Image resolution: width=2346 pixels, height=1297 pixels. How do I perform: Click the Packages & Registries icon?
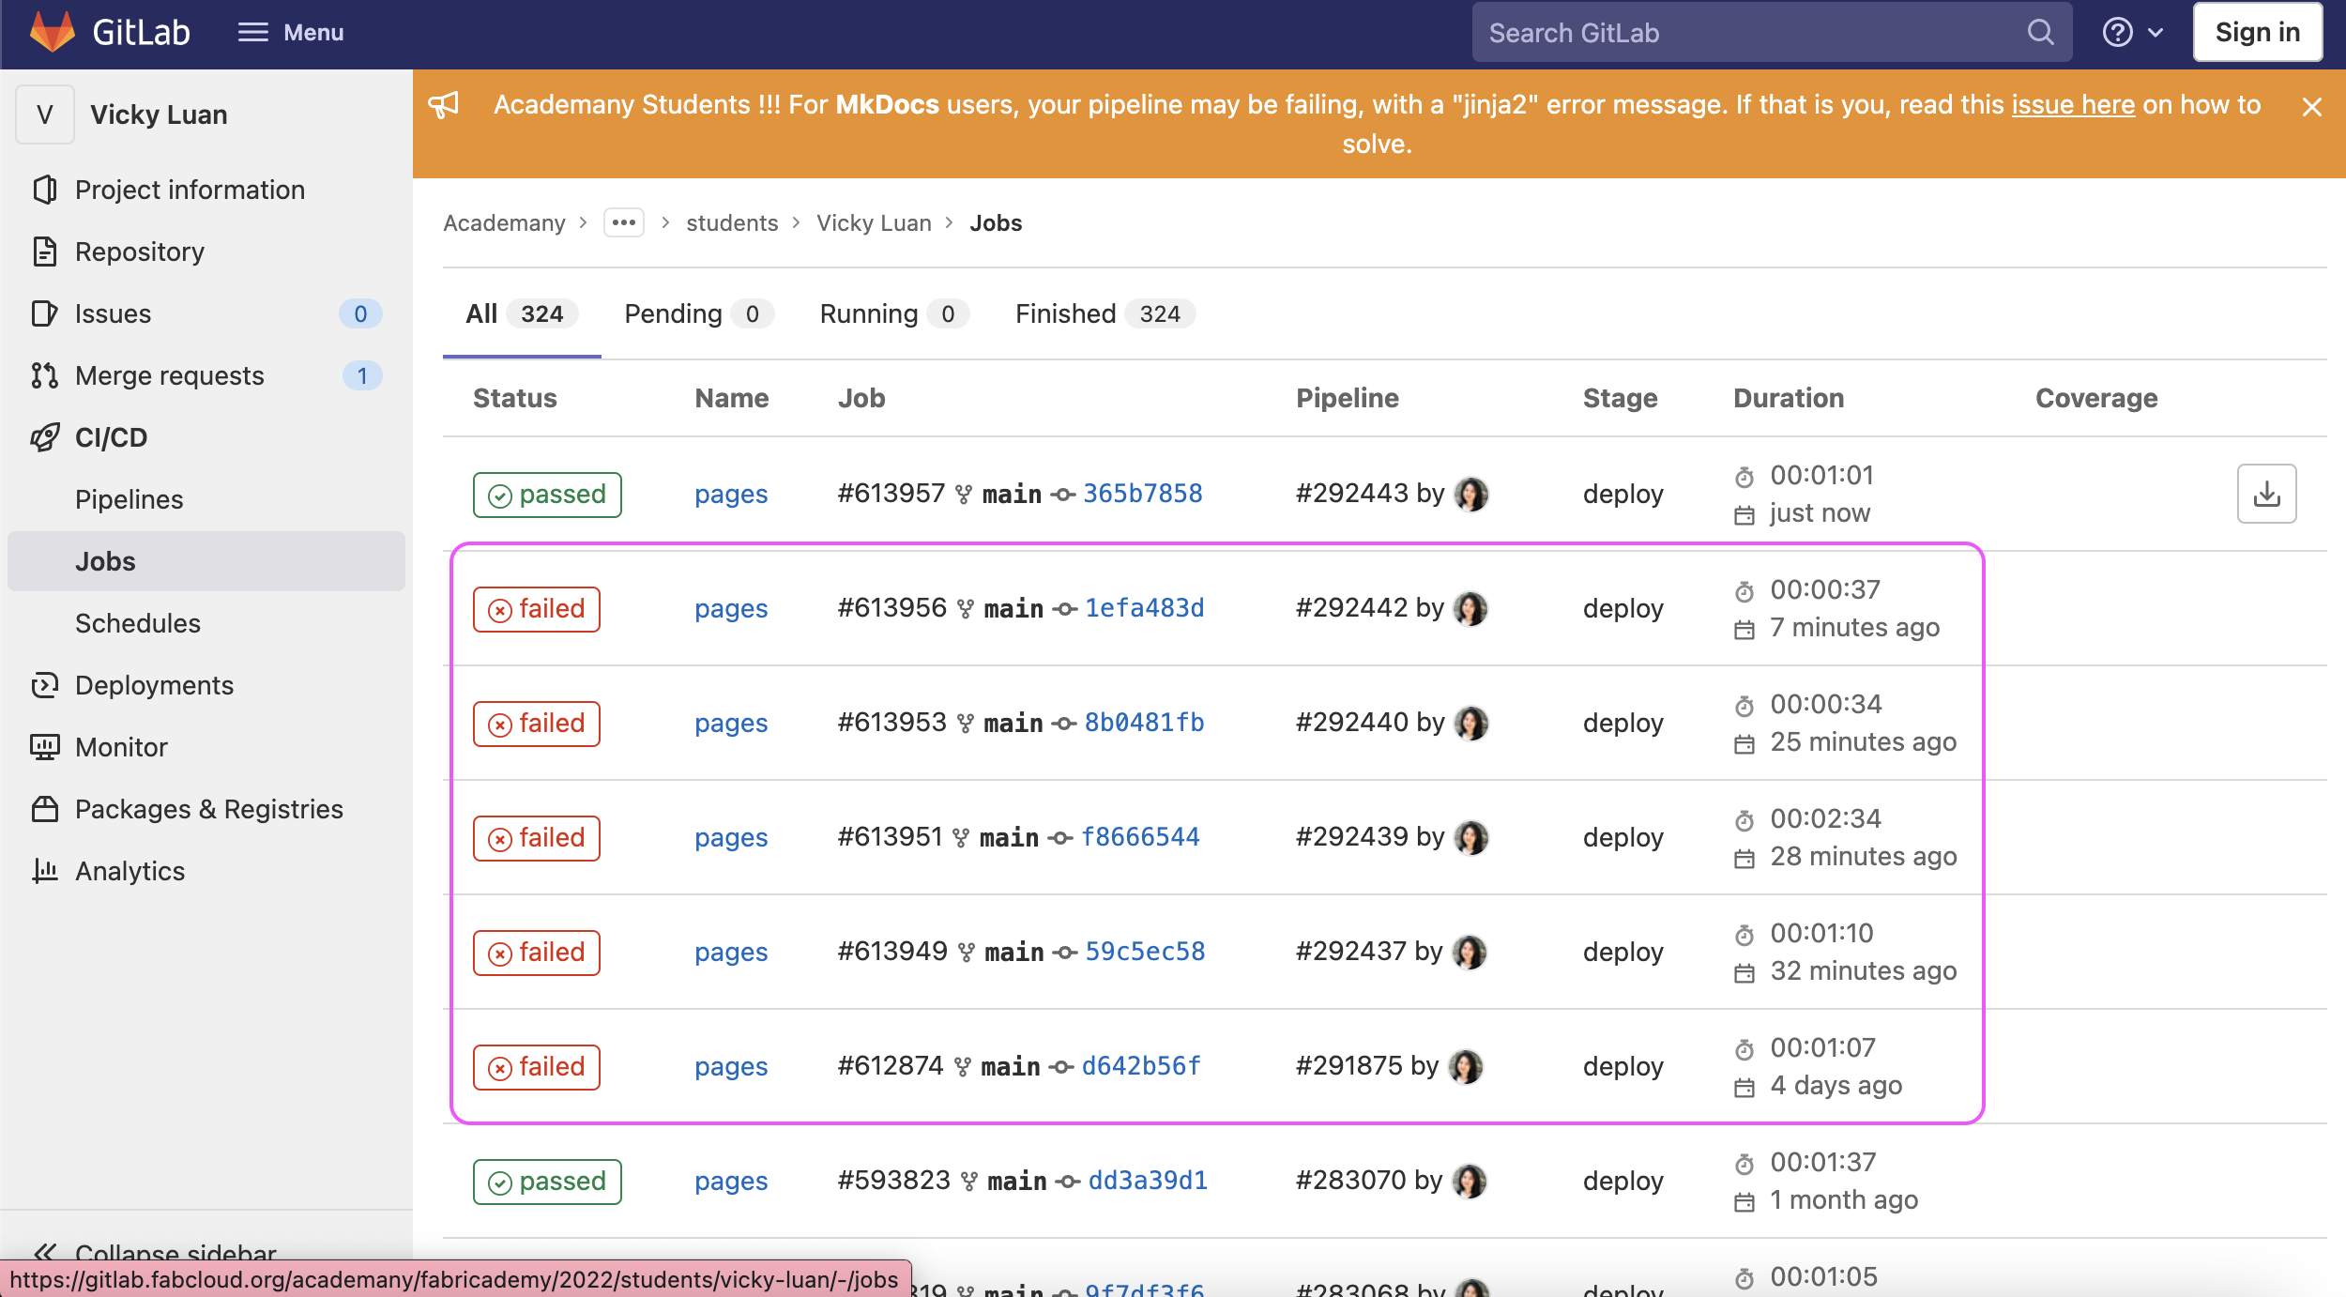point(44,809)
